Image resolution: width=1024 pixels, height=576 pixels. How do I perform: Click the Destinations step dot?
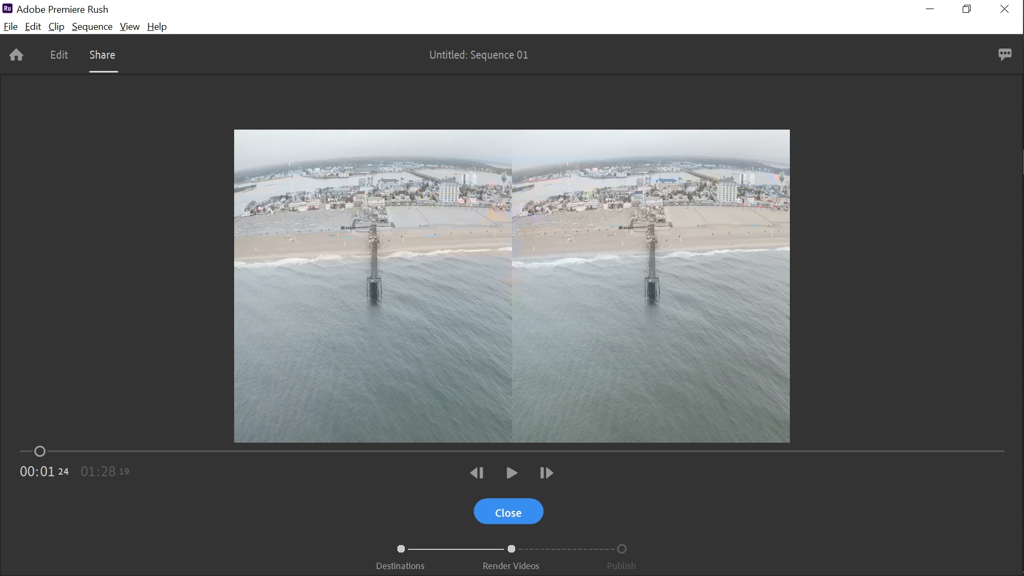[401, 549]
